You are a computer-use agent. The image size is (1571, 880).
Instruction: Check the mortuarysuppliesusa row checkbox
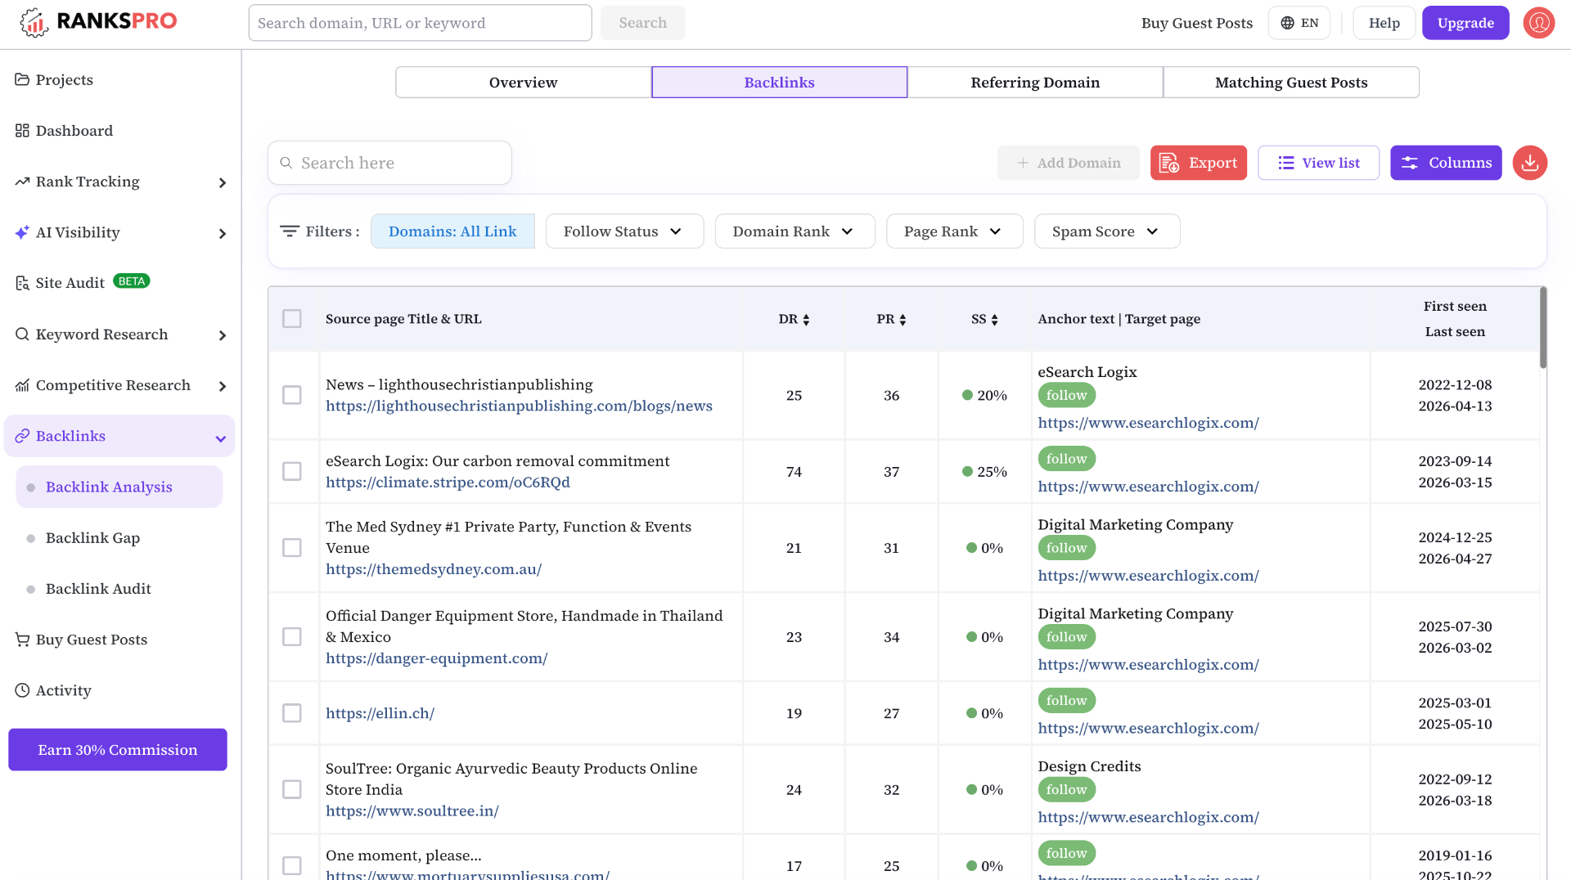pyautogui.click(x=292, y=865)
